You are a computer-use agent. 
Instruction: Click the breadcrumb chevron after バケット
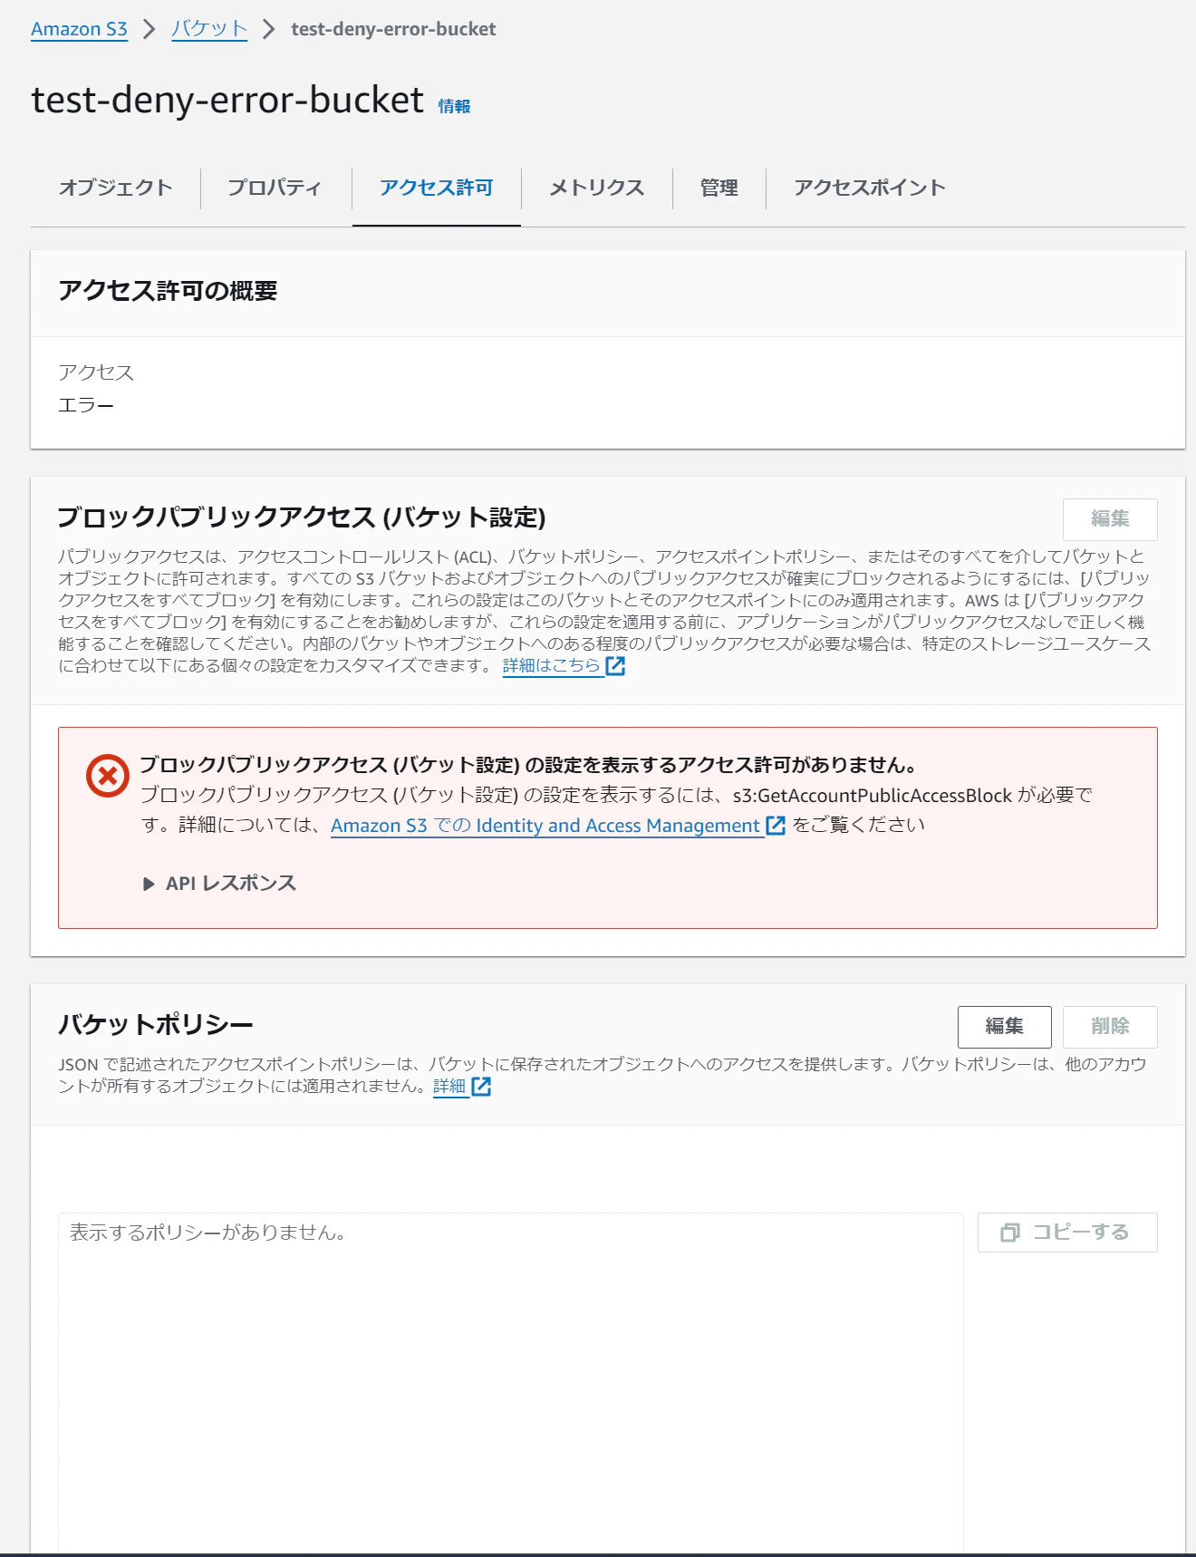pyautogui.click(x=268, y=29)
